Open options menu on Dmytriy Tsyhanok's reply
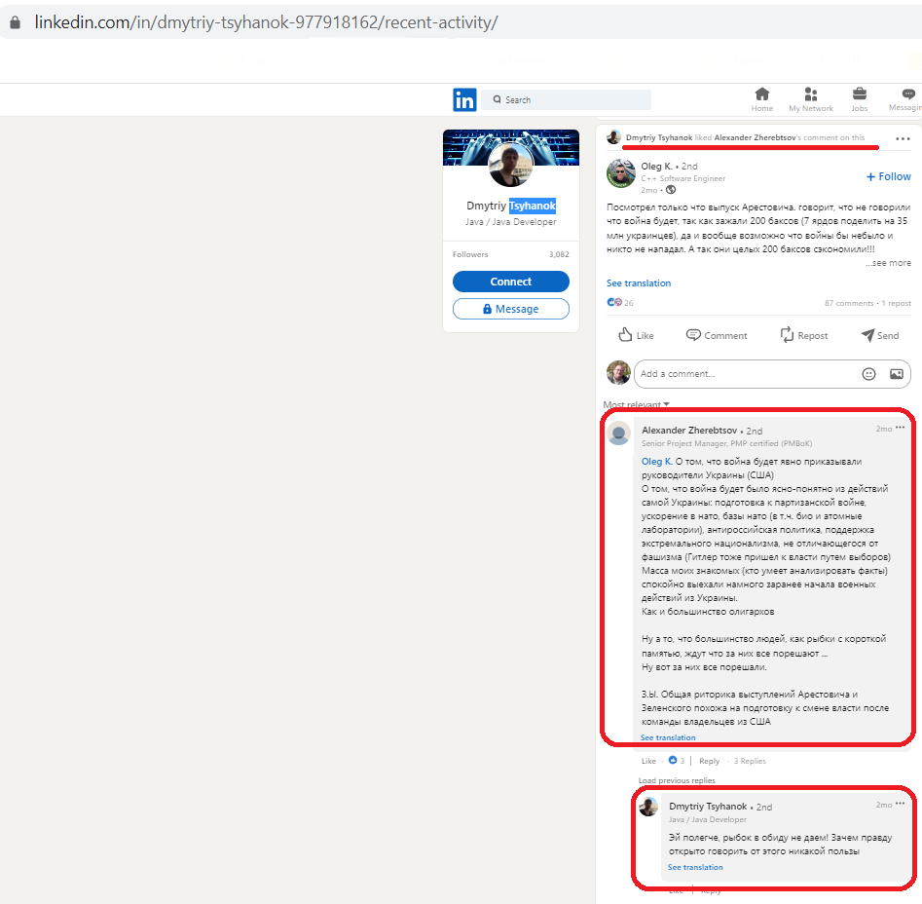The height and width of the screenshot is (904, 922). click(x=900, y=804)
